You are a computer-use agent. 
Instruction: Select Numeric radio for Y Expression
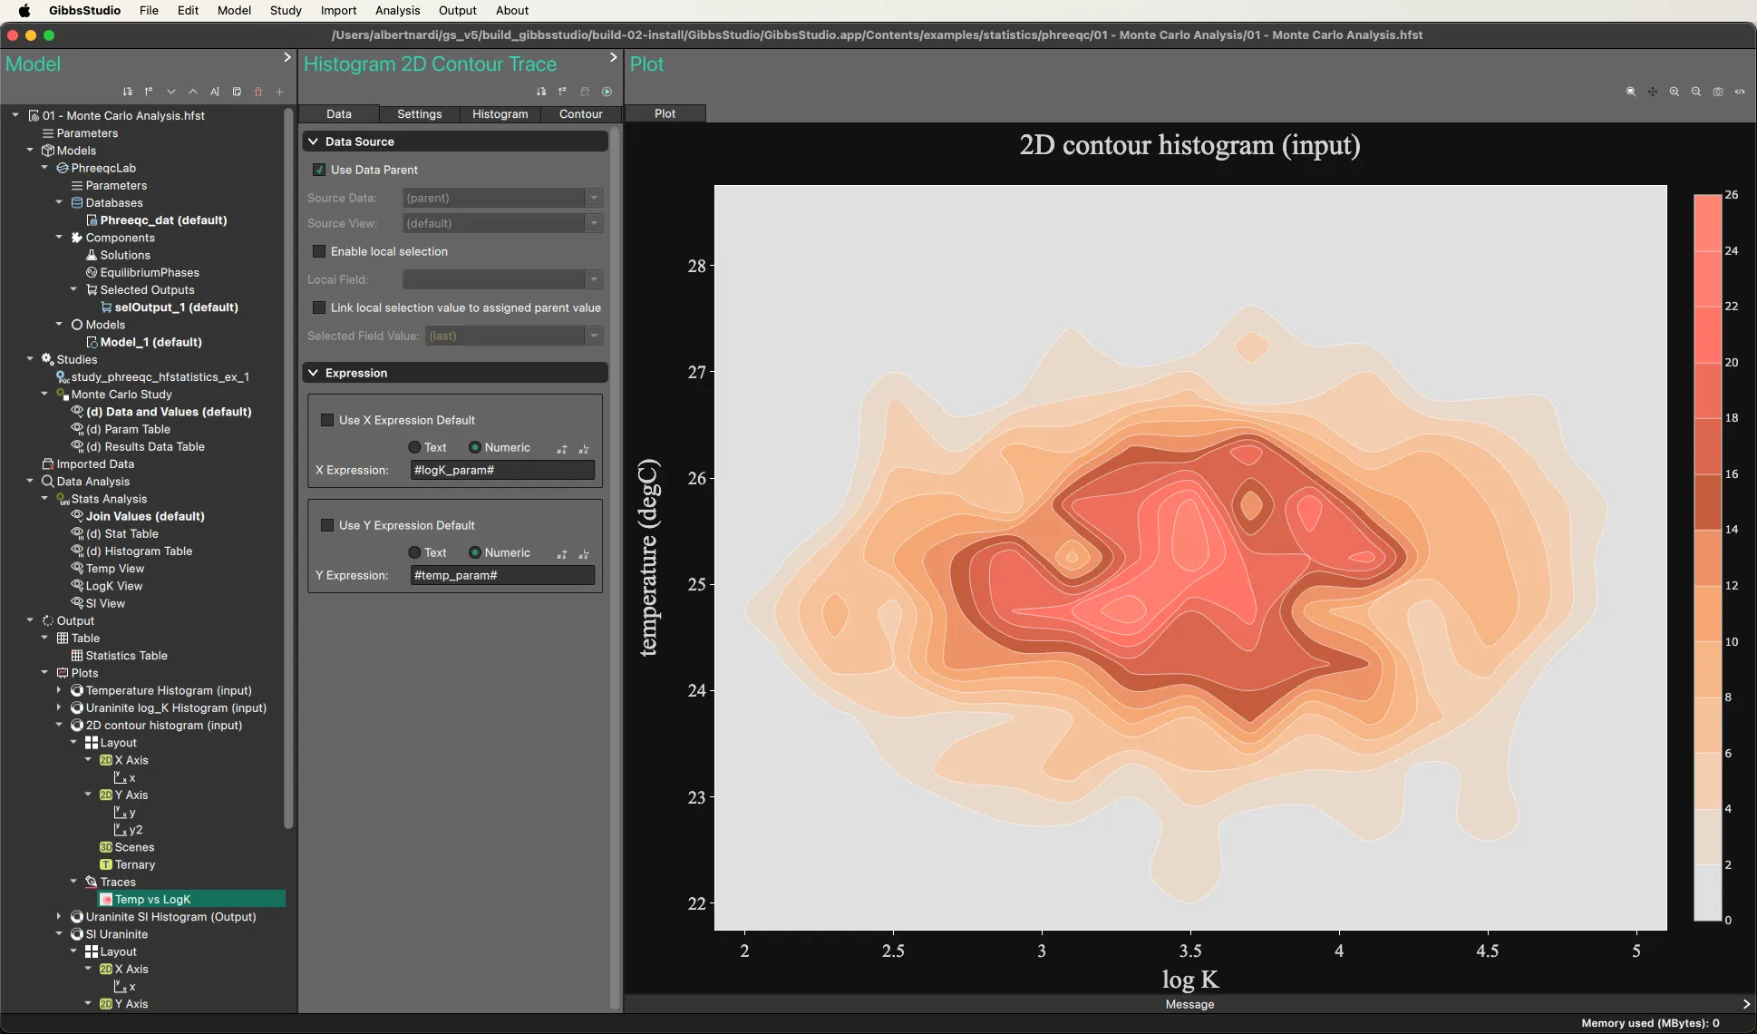tap(475, 552)
